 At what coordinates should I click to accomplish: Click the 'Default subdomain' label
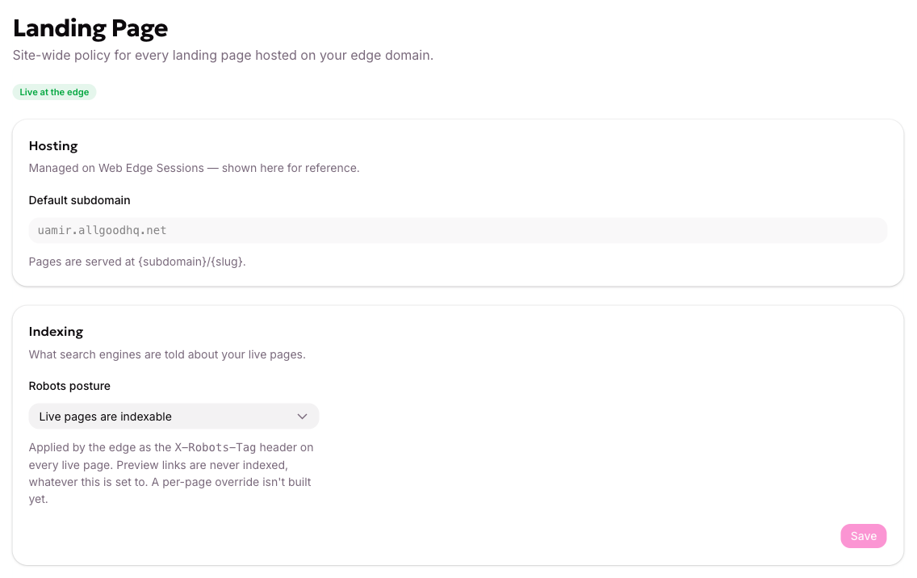click(x=80, y=200)
